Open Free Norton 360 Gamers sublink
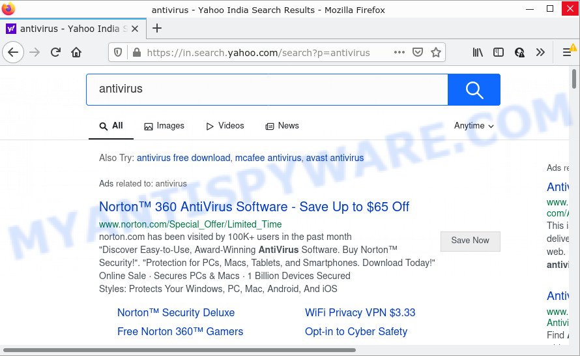580x356 pixels. point(180,332)
